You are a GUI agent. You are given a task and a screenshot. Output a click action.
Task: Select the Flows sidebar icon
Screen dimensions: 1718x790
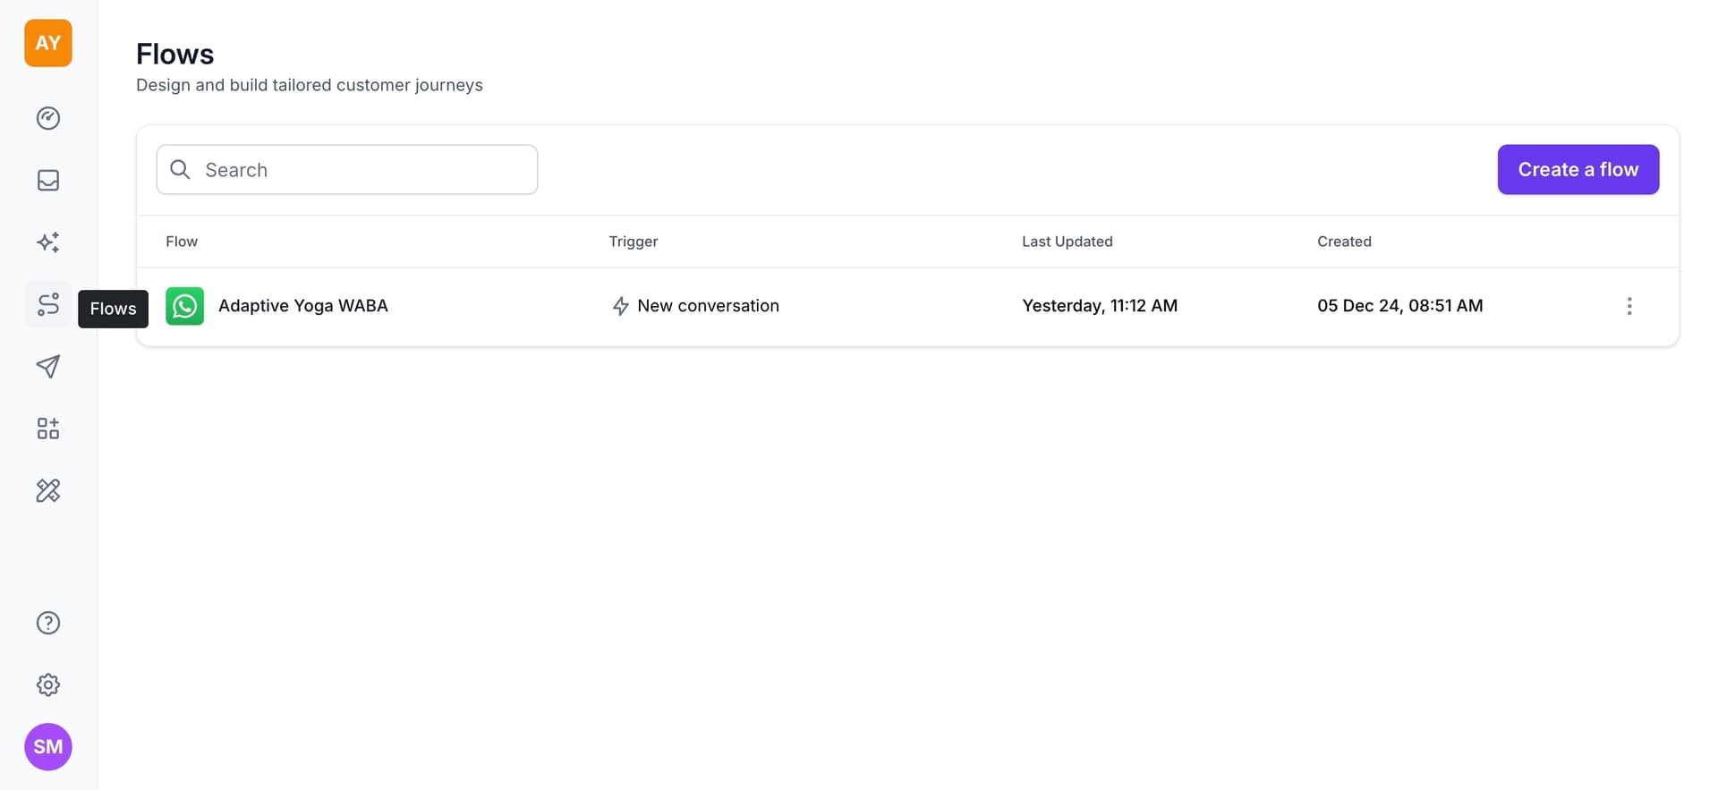pyautogui.click(x=48, y=304)
